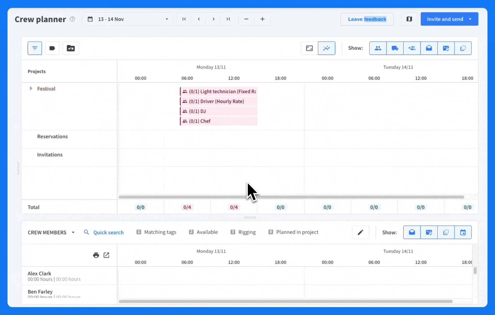Viewport: 495px width, 315px height.
Task: Click the Monday 13/11 header in projects
Action: point(211,67)
